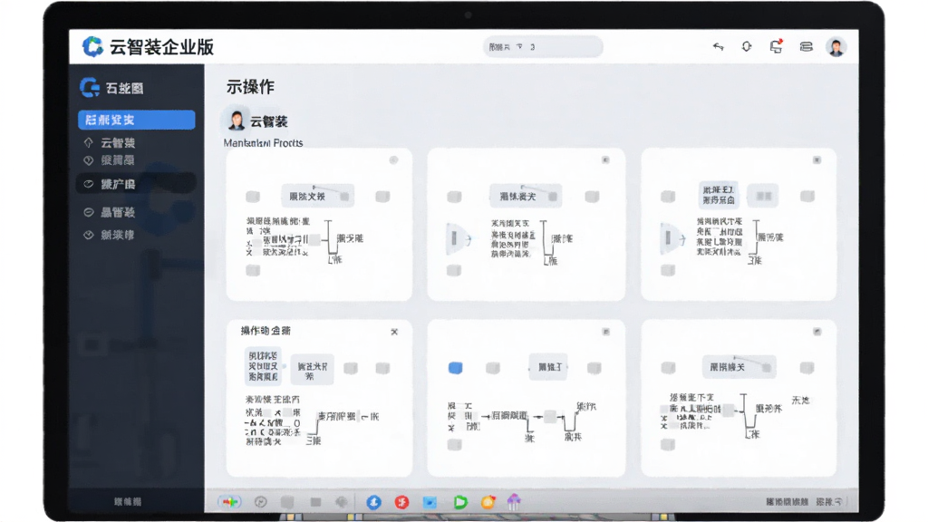Image resolution: width=928 pixels, height=522 pixels.
Task: Focus the search field in the top bar
Action: click(543, 47)
